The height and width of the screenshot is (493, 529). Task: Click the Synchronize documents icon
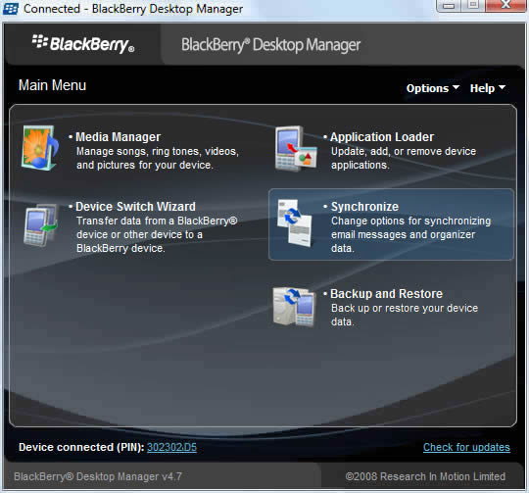point(295,223)
